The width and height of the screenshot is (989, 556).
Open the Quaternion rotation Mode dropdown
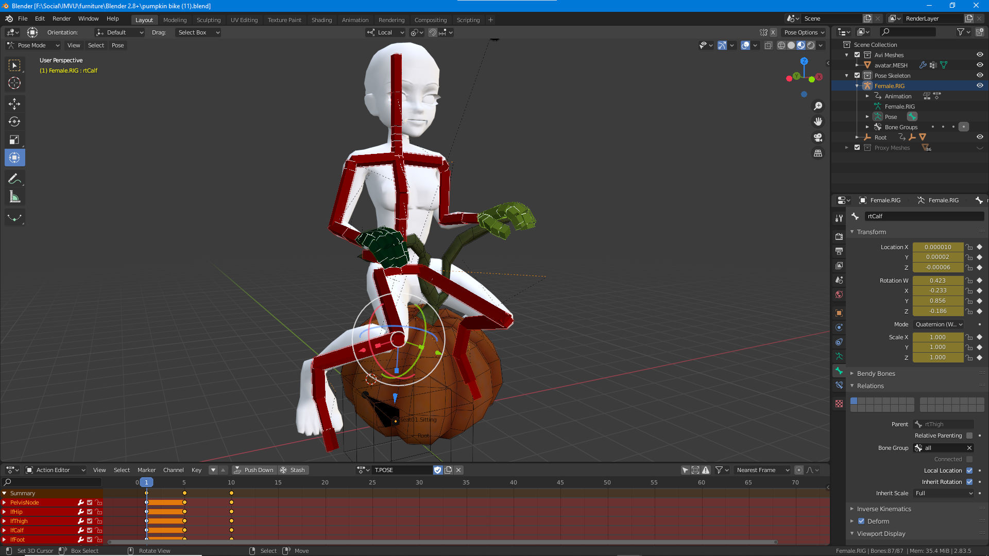pos(937,324)
